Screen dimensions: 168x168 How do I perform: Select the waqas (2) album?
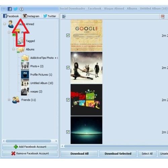click(x=36, y=91)
